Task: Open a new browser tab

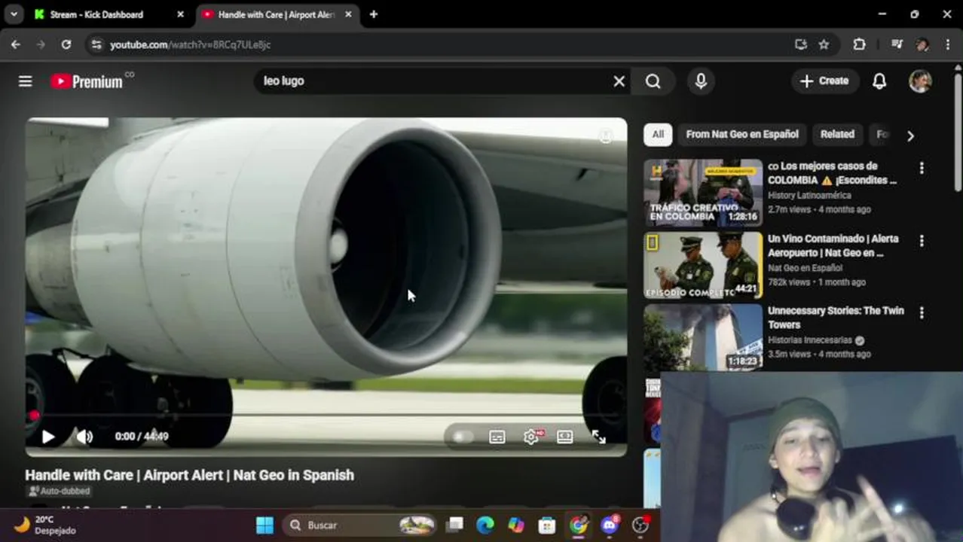Action: pyautogui.click(x=373, y=14)
